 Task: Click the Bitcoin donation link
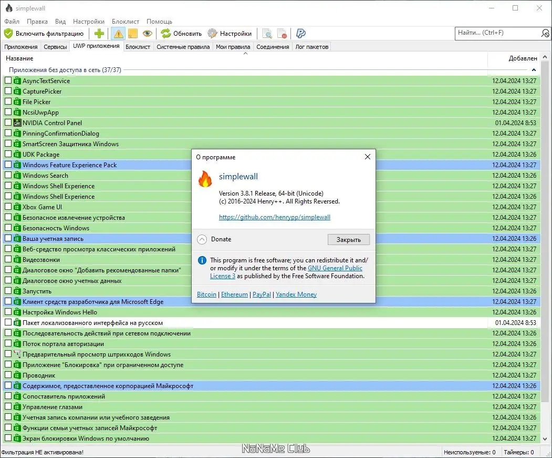(x=206, y=294)
